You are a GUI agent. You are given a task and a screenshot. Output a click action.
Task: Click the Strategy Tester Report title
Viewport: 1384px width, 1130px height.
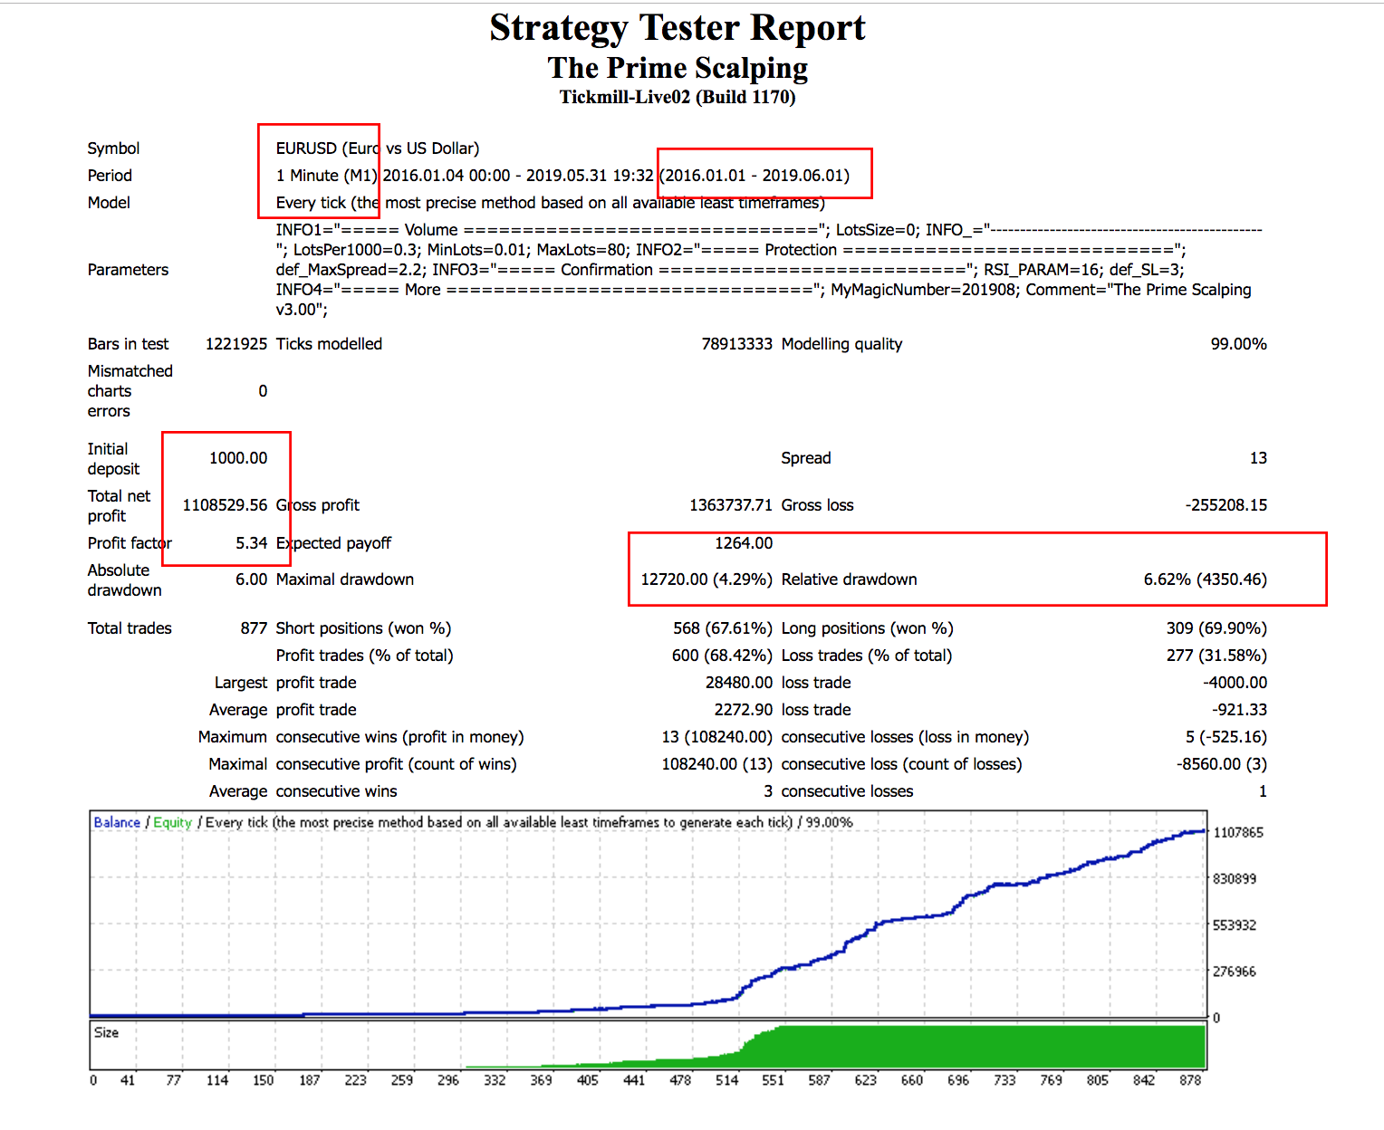click(677, 28)
